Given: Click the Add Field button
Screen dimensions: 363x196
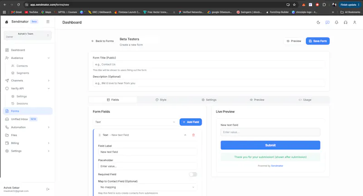Looking at the screenshot, I should 191,122.
